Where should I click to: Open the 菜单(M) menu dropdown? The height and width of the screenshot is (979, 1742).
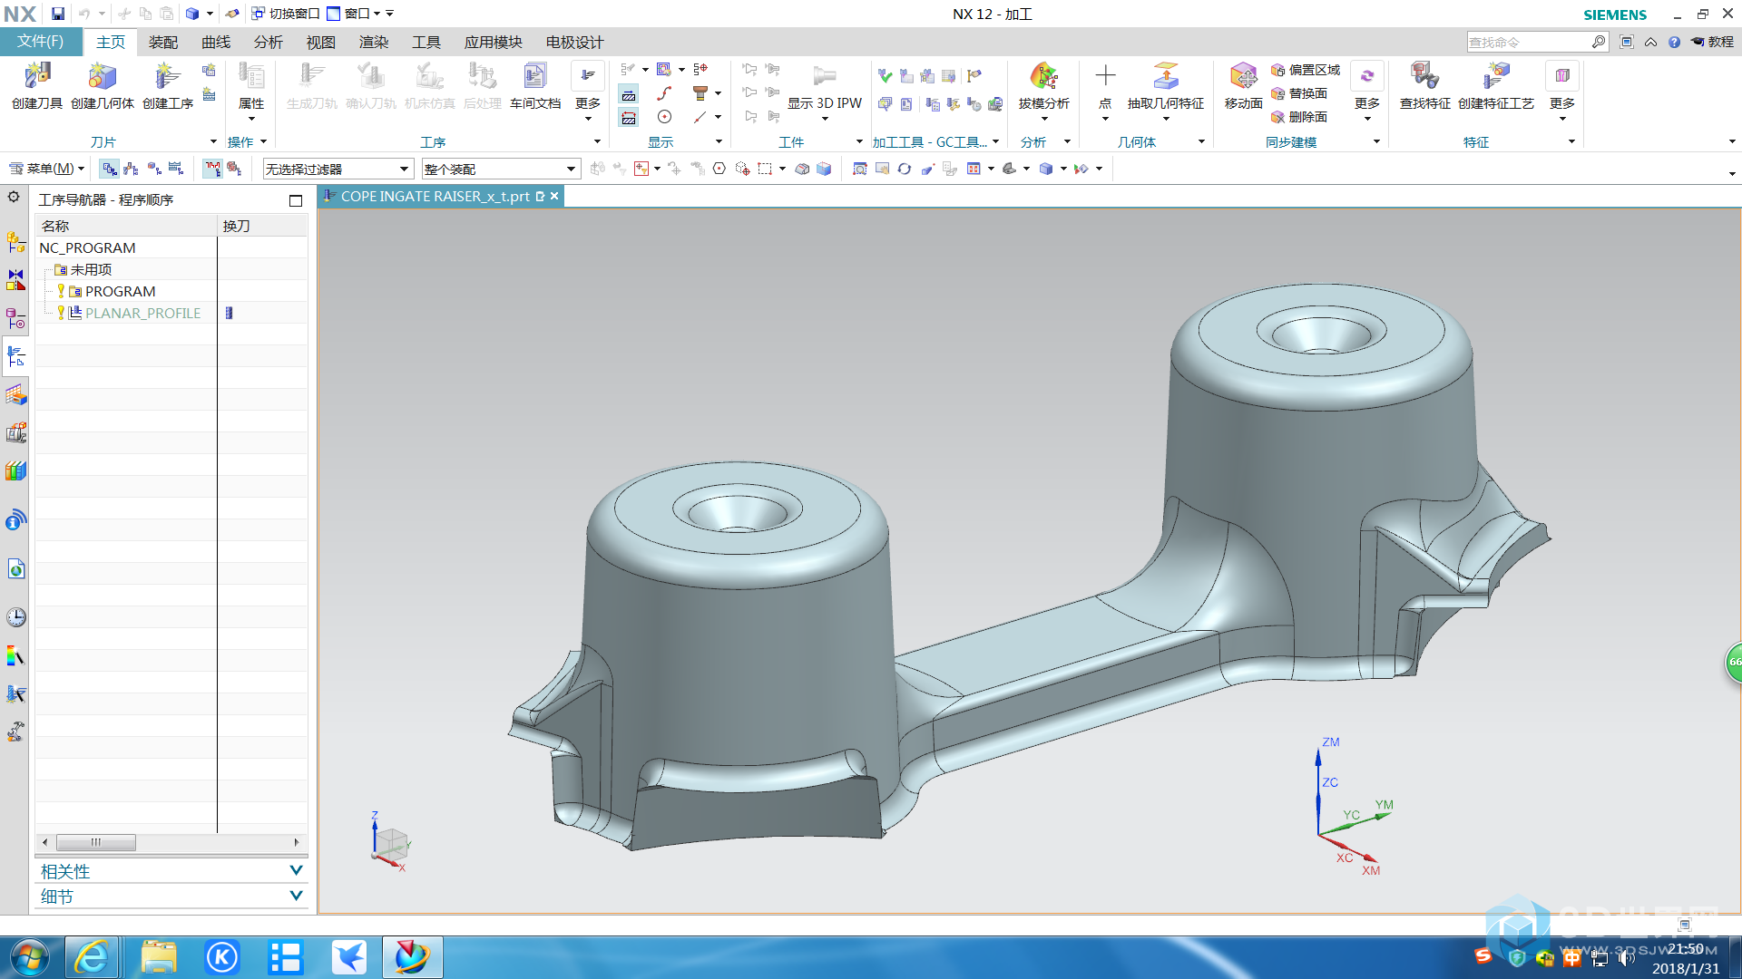tap(47, 169)
